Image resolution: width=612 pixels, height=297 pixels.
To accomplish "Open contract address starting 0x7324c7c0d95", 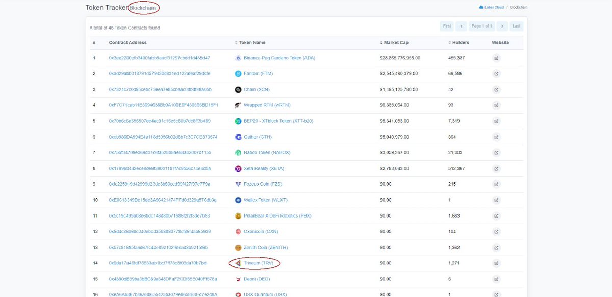I will pyautogui.click(x=160, y=90).
